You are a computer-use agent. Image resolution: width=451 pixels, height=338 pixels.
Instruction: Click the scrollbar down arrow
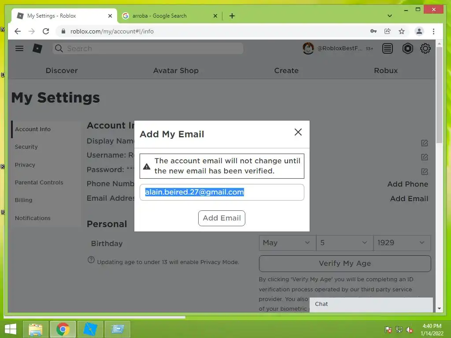439,309
